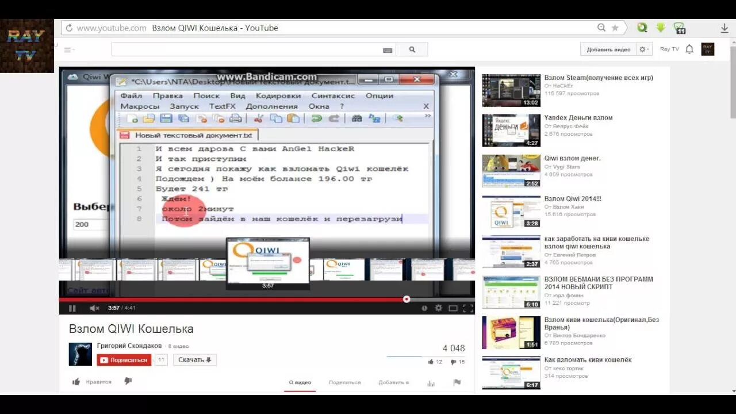Toggle the round icon left of player gear
Screen dimensions: 736x414
424,308
